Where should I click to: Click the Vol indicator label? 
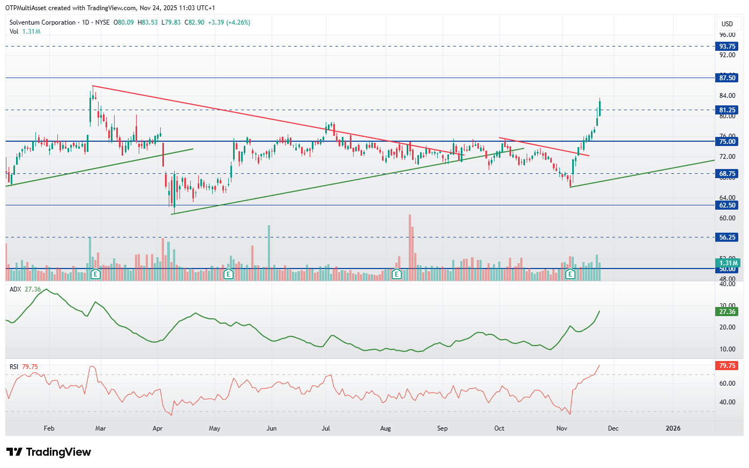coord(14,32)
